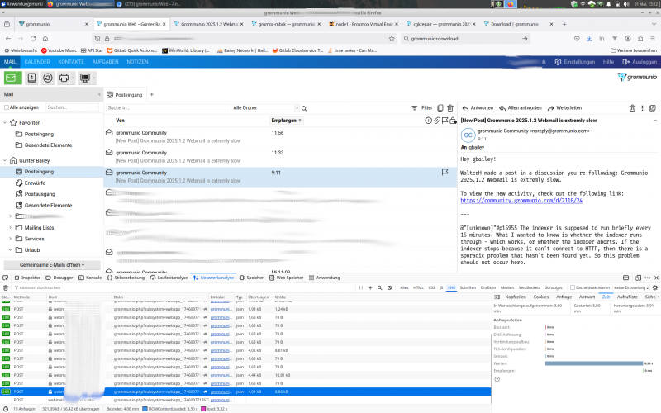Open the Konsole devtools tab

tap(93, 278)
